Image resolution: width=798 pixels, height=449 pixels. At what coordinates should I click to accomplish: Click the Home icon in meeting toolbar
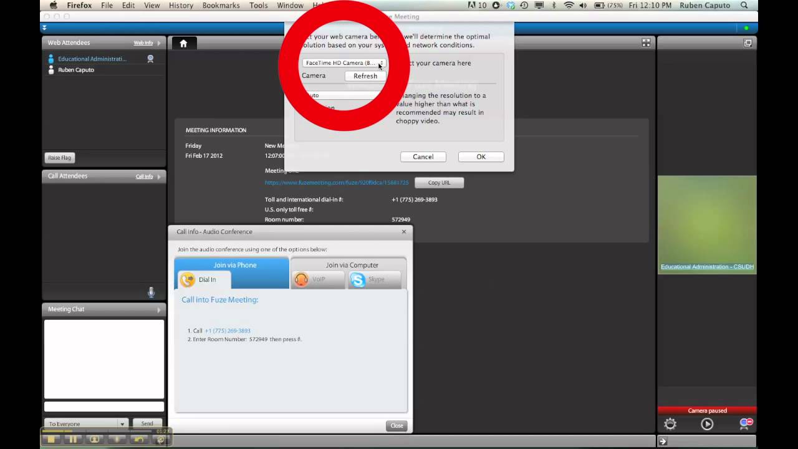pyautogui.click(x=183, y=43)
